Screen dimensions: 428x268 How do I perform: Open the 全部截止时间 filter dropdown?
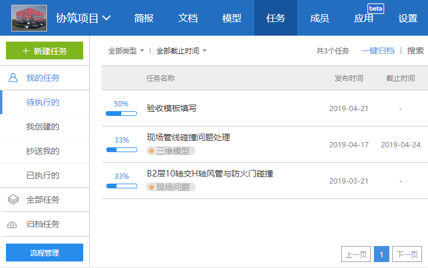click(181, 51)
